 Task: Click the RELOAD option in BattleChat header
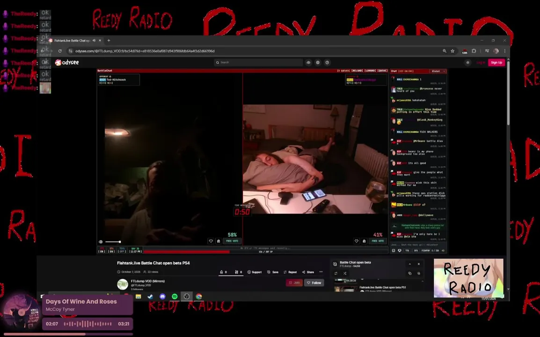pyautogui.click(x=357, y=71)
